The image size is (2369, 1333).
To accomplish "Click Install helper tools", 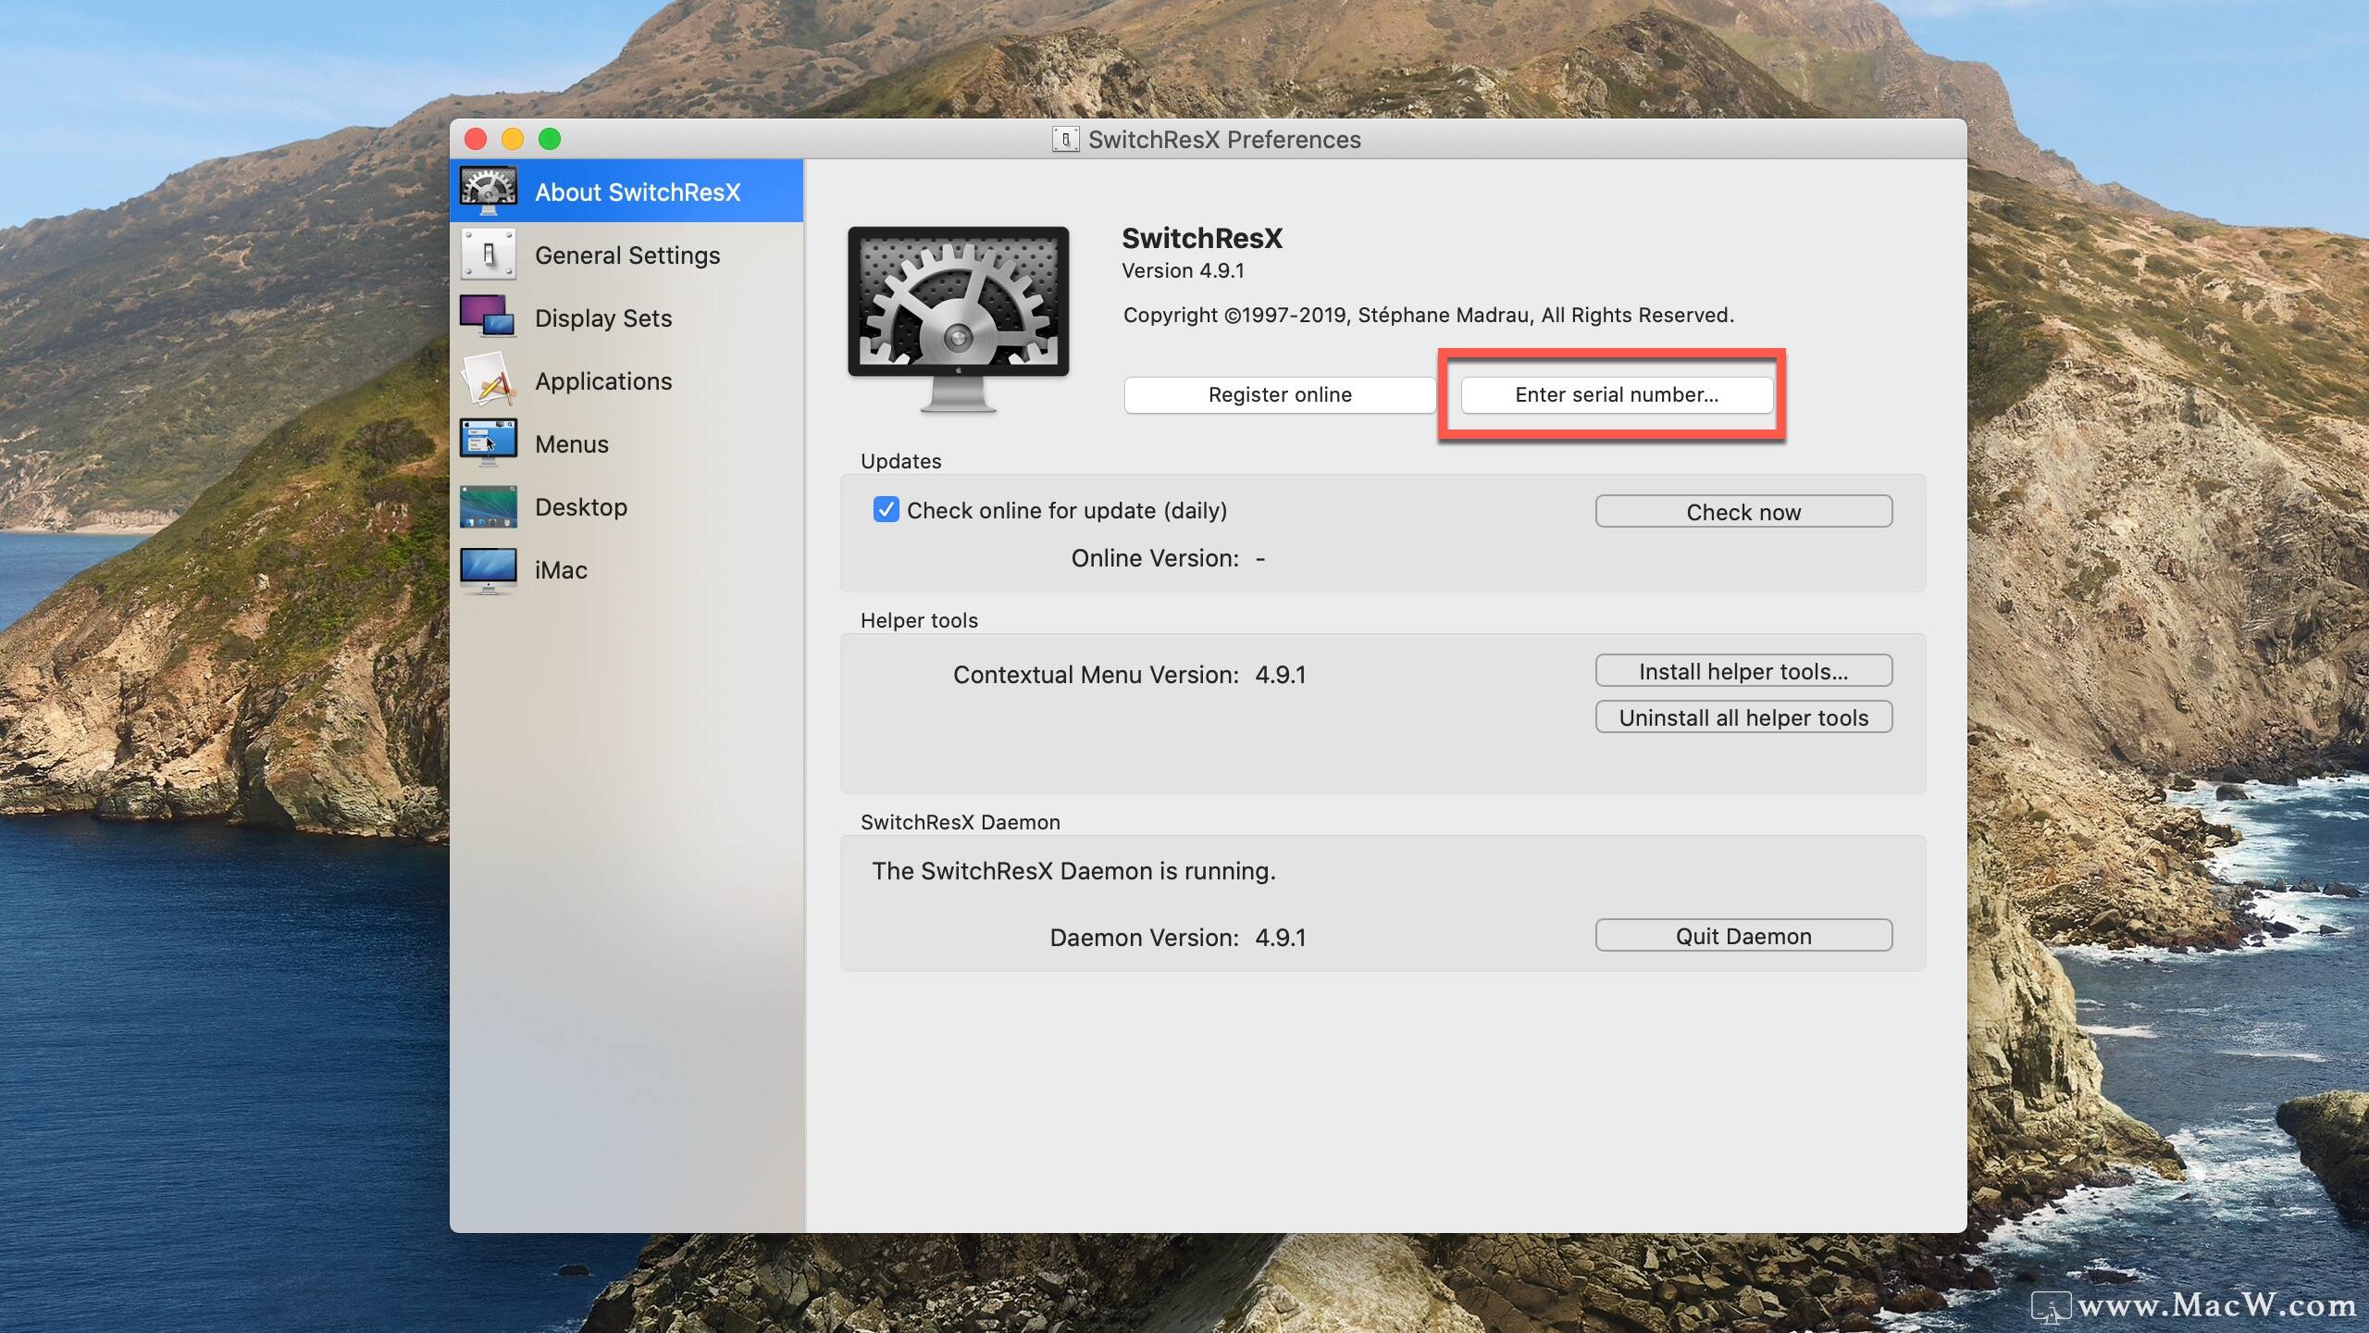I will pyautogui.click(x=1743, y=670).
